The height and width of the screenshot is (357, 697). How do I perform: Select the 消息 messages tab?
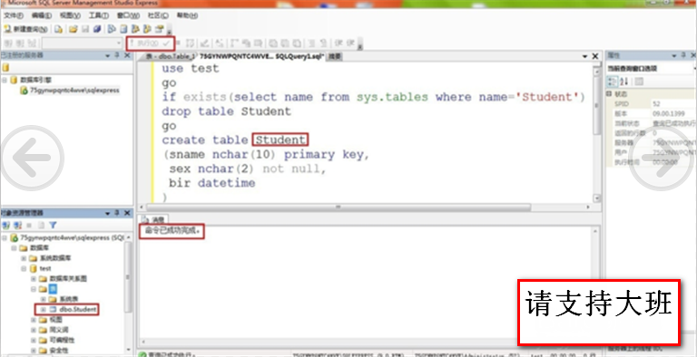[154, 219]
